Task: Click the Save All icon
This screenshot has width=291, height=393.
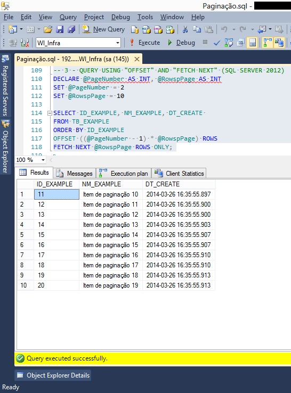Action: click(71, 29)
